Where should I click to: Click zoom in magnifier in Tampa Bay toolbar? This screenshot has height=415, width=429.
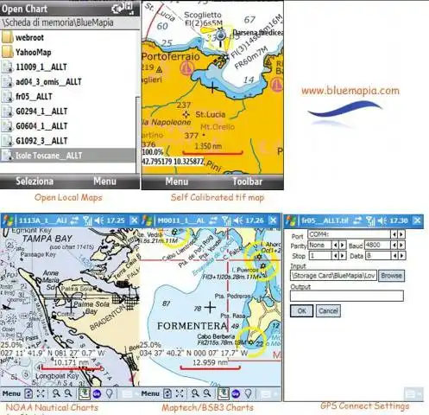tap(56, 393)
